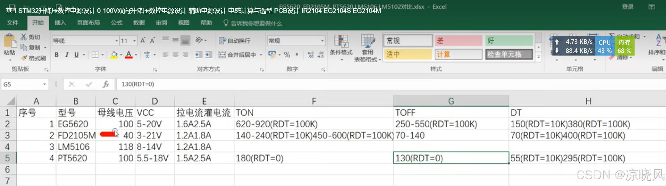Click the Tell me lightbulb search
The width and height of the screenshot is (666, 186).
[x=226, y=23]
